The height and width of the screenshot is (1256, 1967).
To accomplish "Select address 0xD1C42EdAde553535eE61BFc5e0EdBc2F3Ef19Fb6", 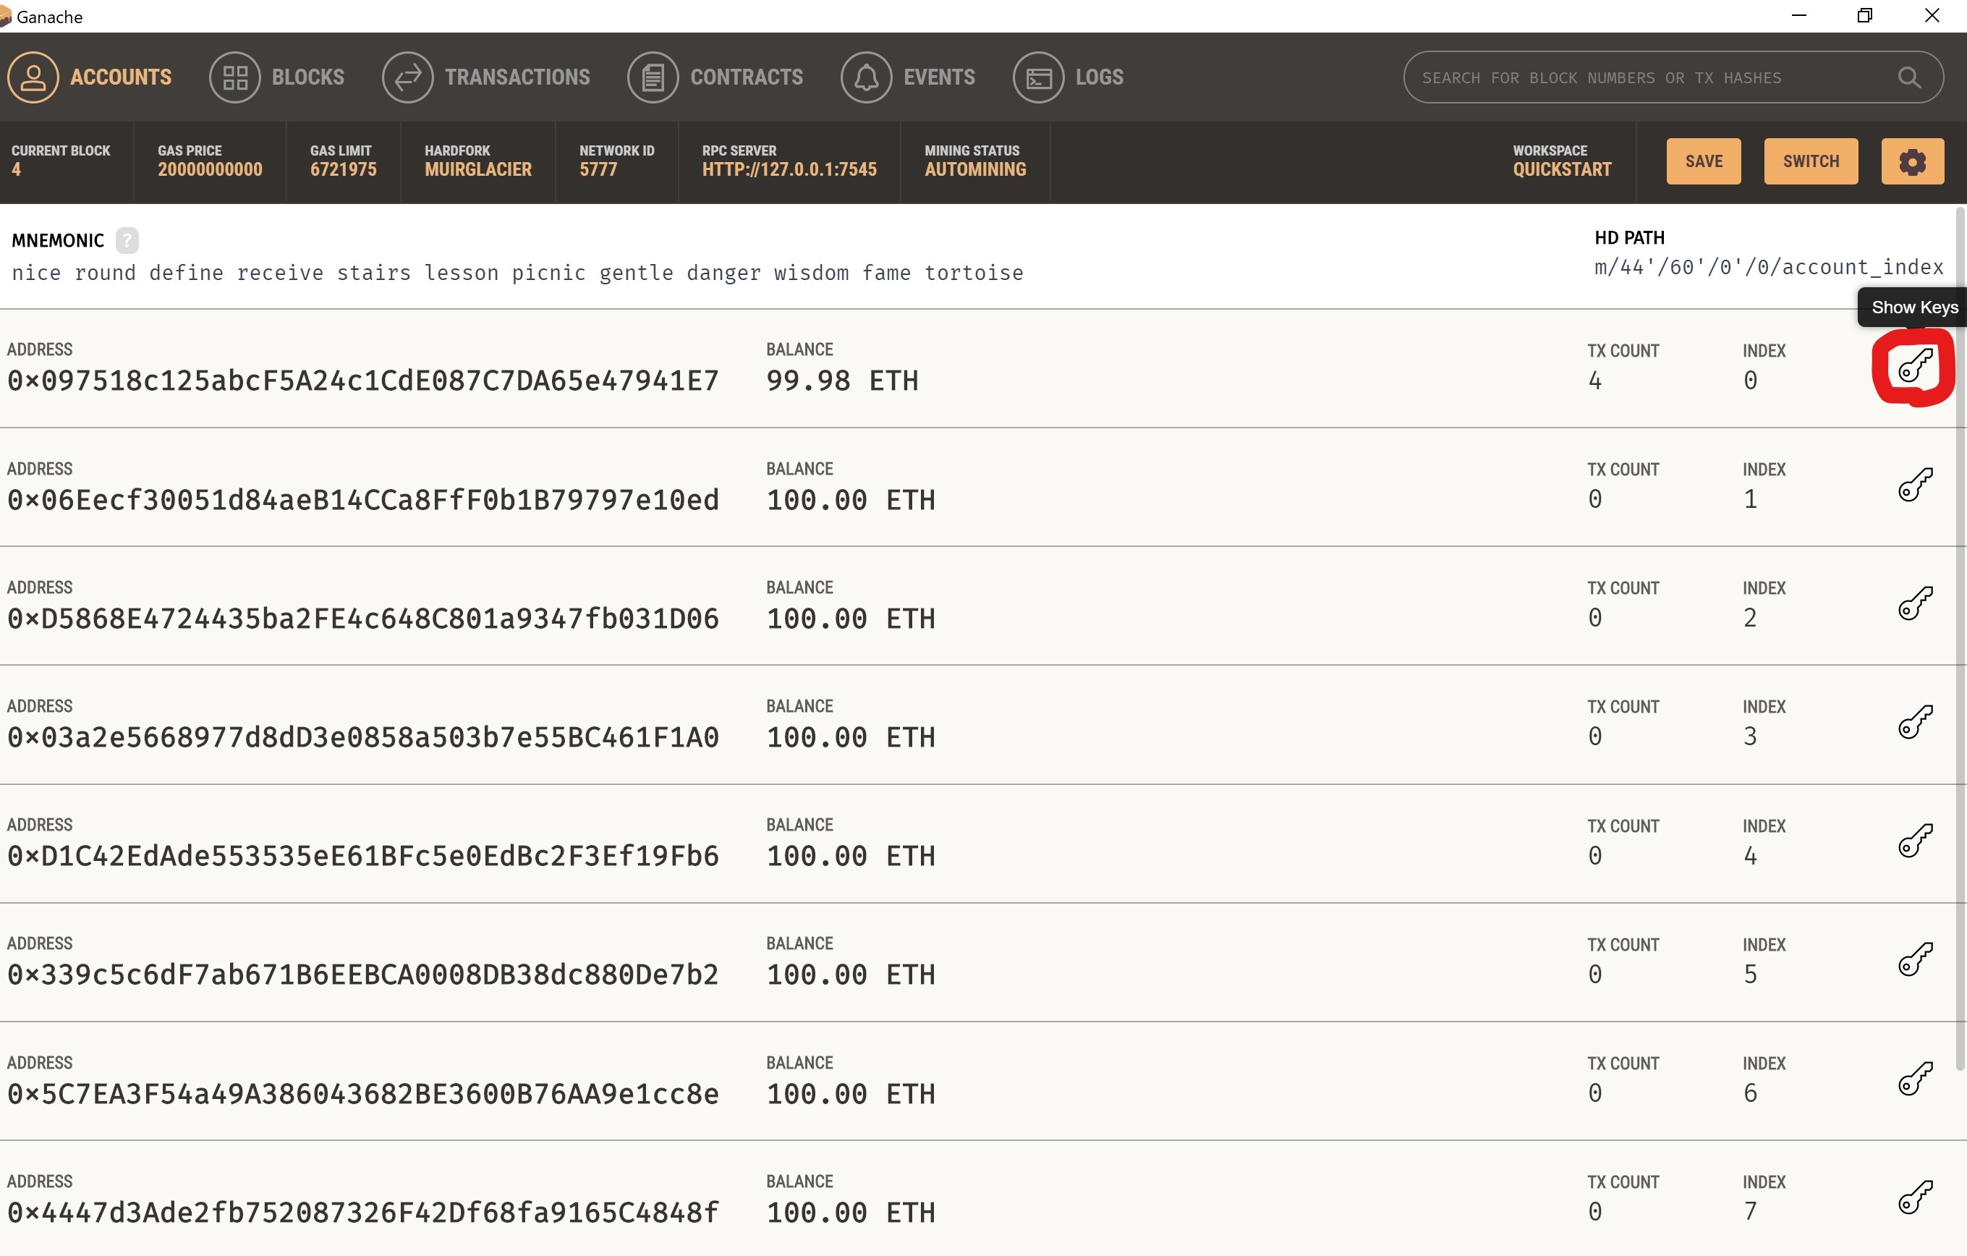I will pyautogui.click(x=362, y=857).
